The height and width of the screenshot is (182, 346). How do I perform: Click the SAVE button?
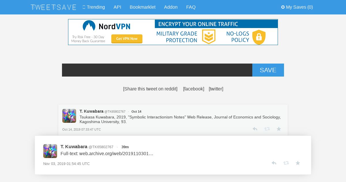268,70
